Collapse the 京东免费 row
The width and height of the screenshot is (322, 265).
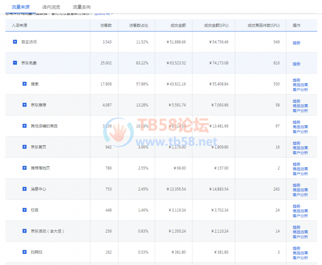[15, 63]
